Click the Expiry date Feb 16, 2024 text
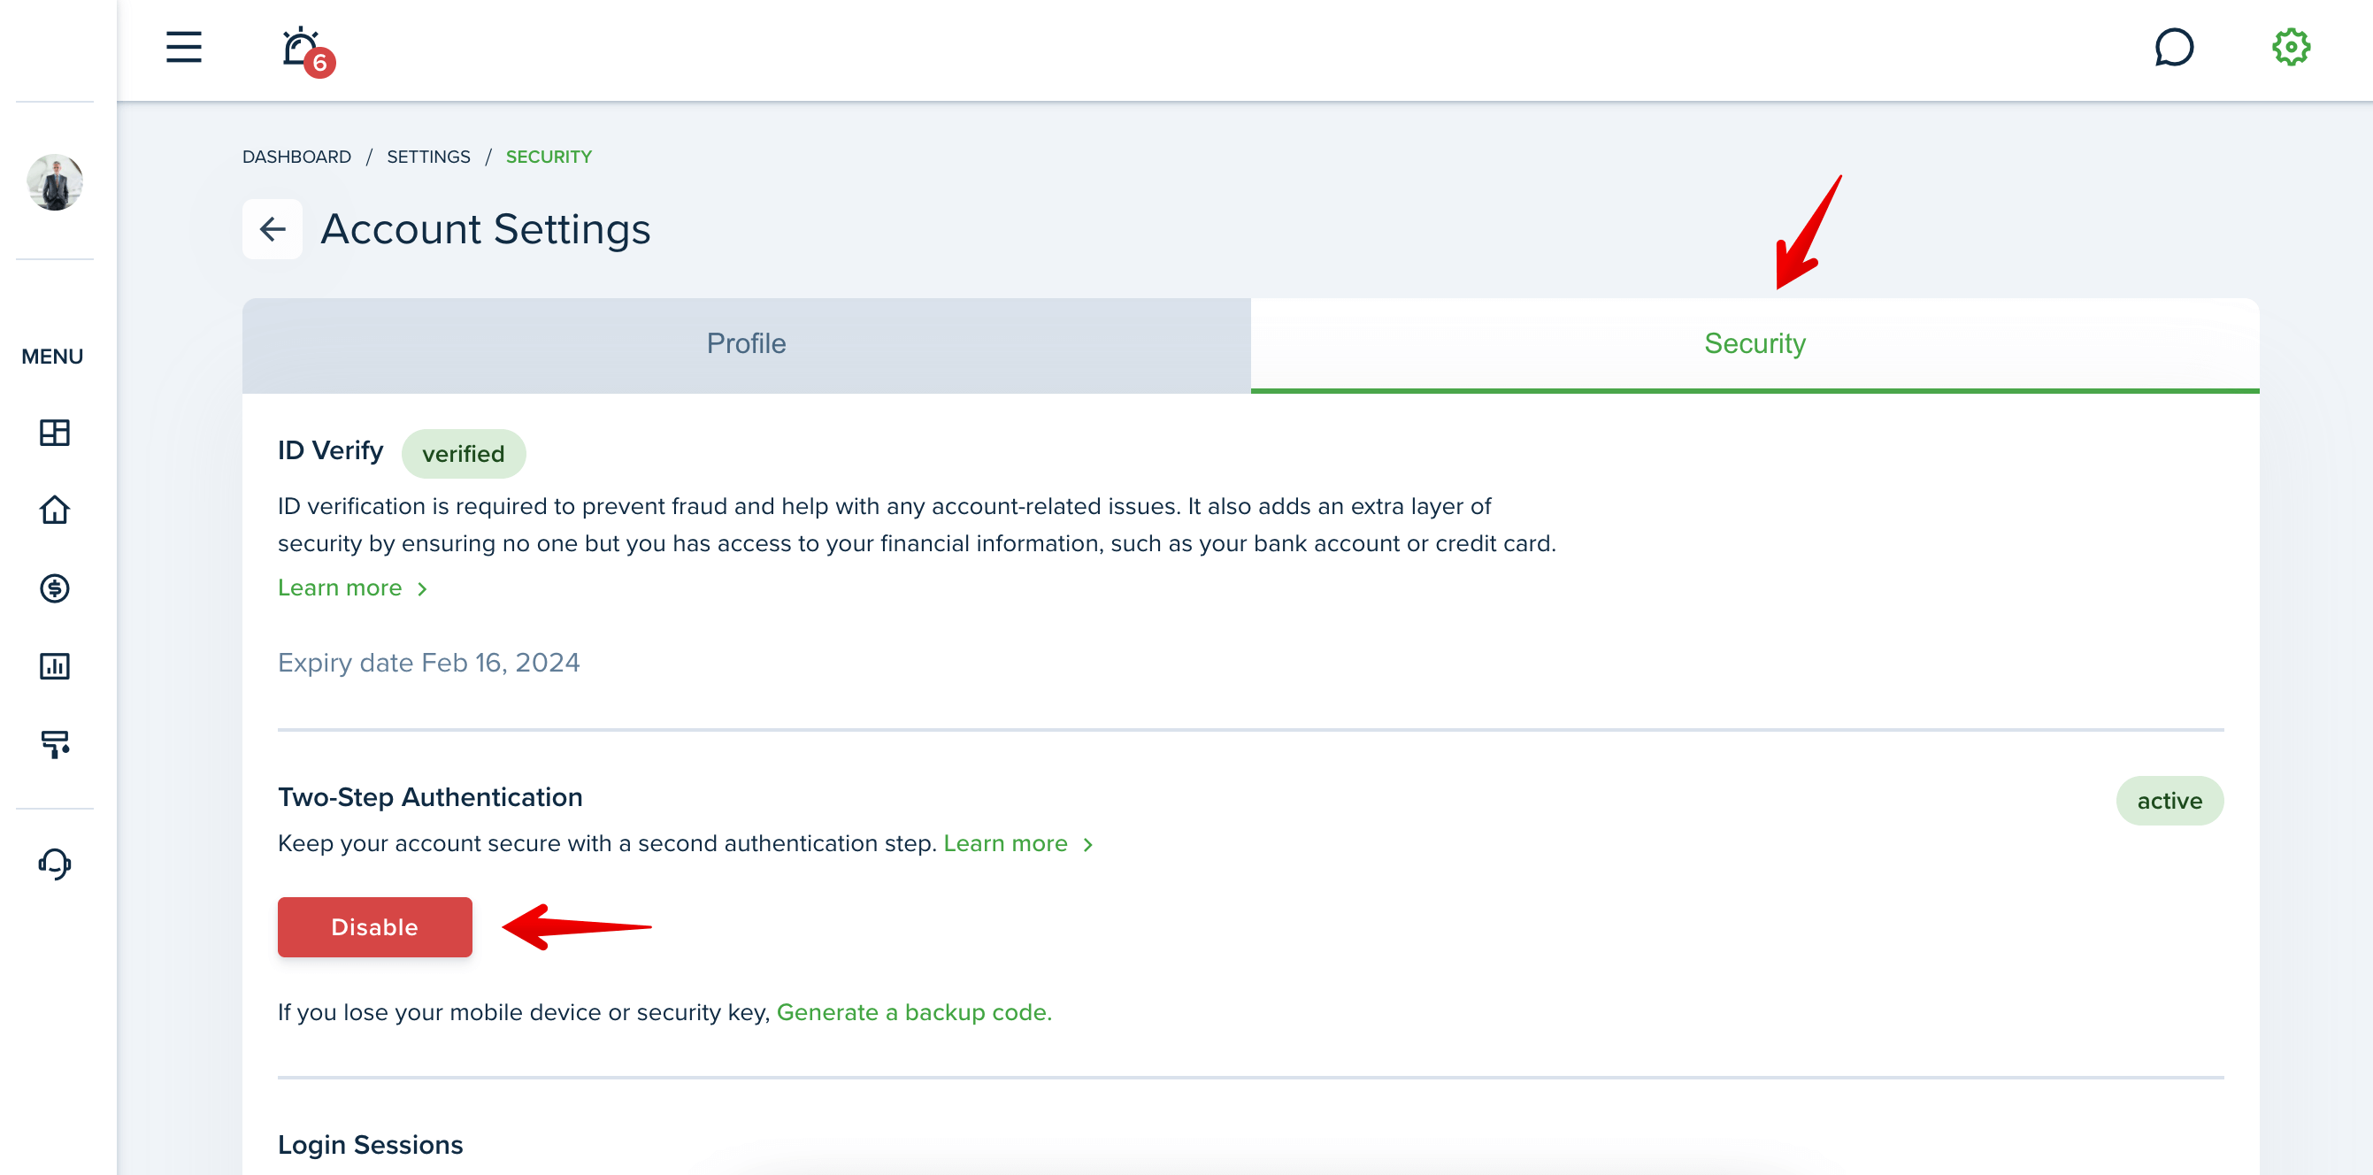 pos(428,662)
